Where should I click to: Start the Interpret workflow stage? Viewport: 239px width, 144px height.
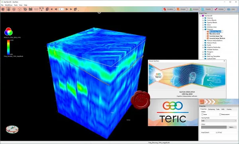pos(194,9)
